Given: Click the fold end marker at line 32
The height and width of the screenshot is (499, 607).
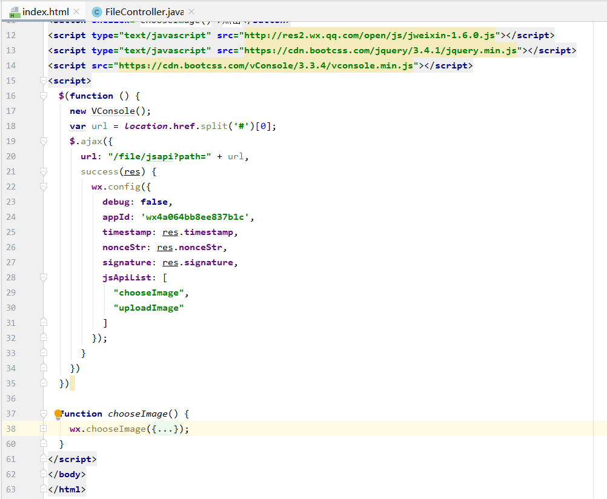Looking at the screenshot, I should tap(44, 337).
